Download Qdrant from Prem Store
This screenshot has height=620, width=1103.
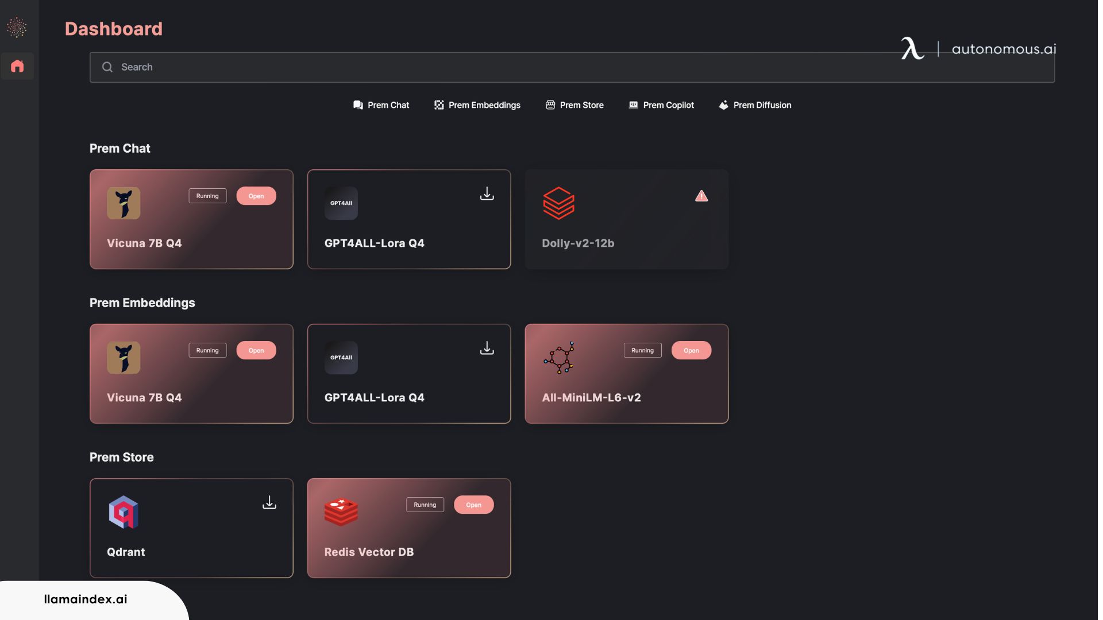click(x=269, y=502)
